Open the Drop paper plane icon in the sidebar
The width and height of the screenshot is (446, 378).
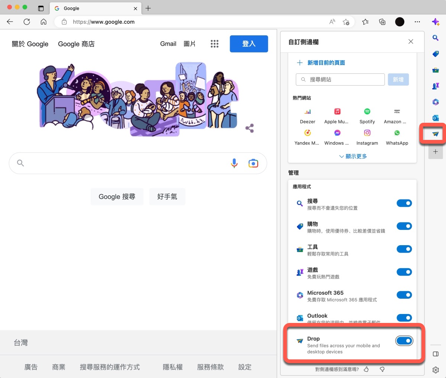(x=436, y=134)
